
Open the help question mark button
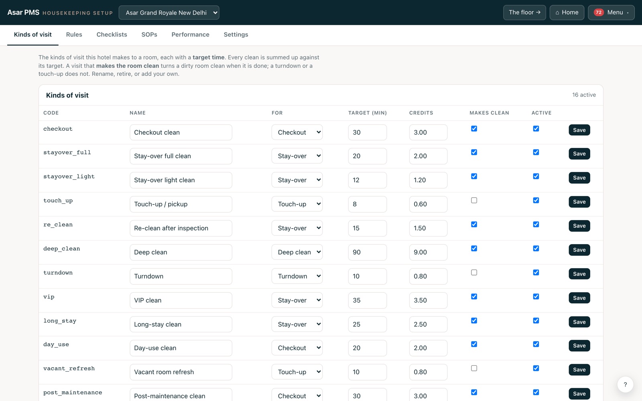(625, 385)
